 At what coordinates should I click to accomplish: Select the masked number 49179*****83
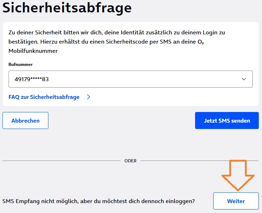(32, 79)
